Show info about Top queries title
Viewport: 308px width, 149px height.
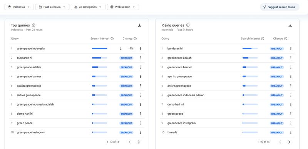pos(33,25)
